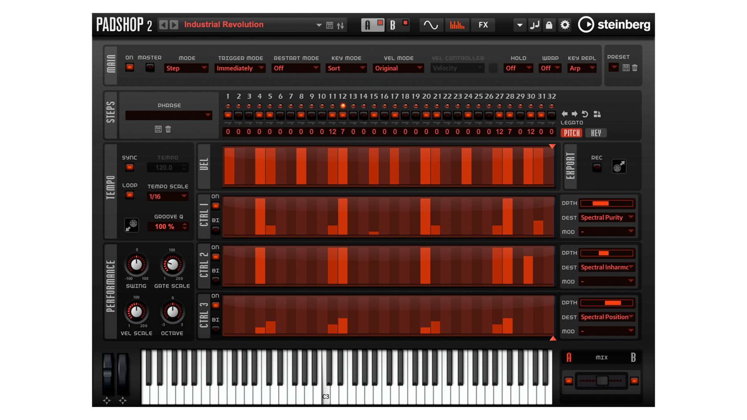Open Trigger Mode dropdown showing Immediately
This screenshot has height=420, width=747.
[x=239, y=68]
